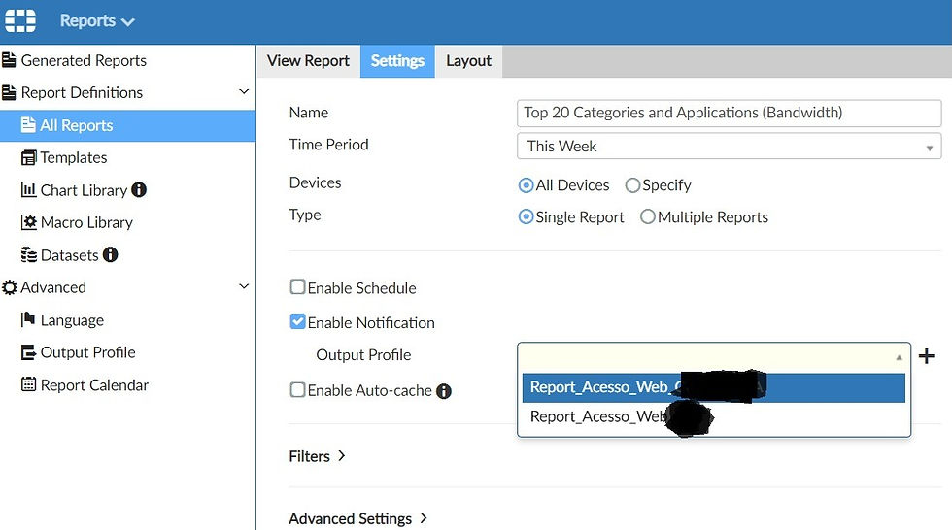Click the Macro Library gear icon
Screen dimensions: 952x530
(28, 222)
